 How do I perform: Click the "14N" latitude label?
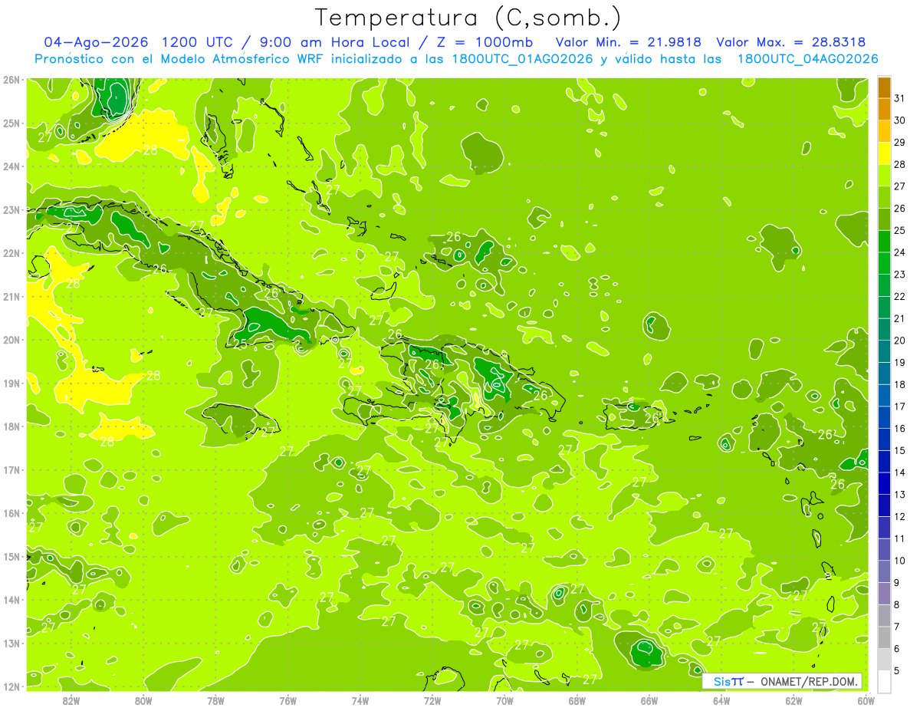pos(11,600)
